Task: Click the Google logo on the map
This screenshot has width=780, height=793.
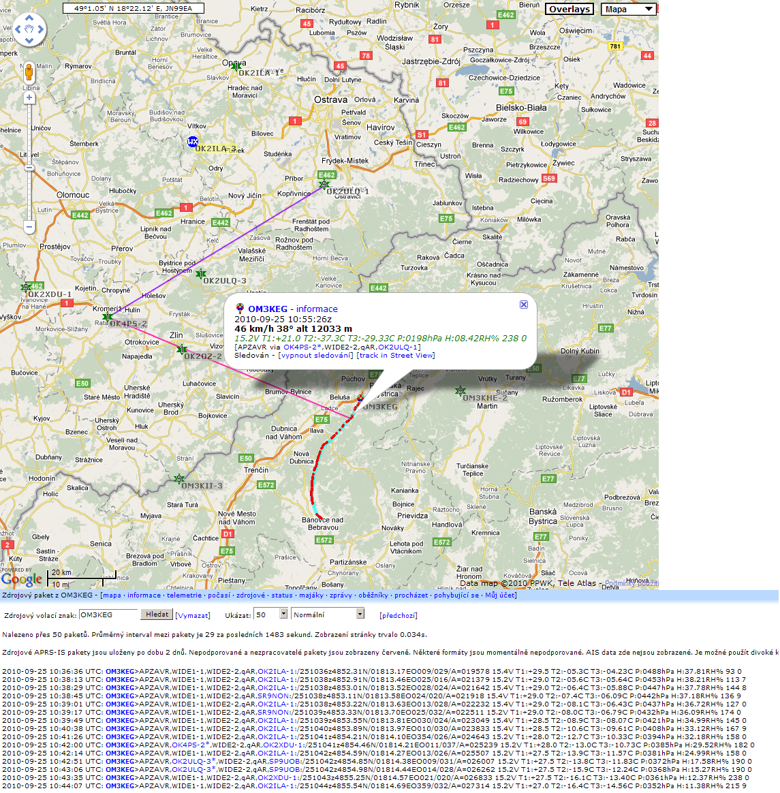Action: pos(21,578)
